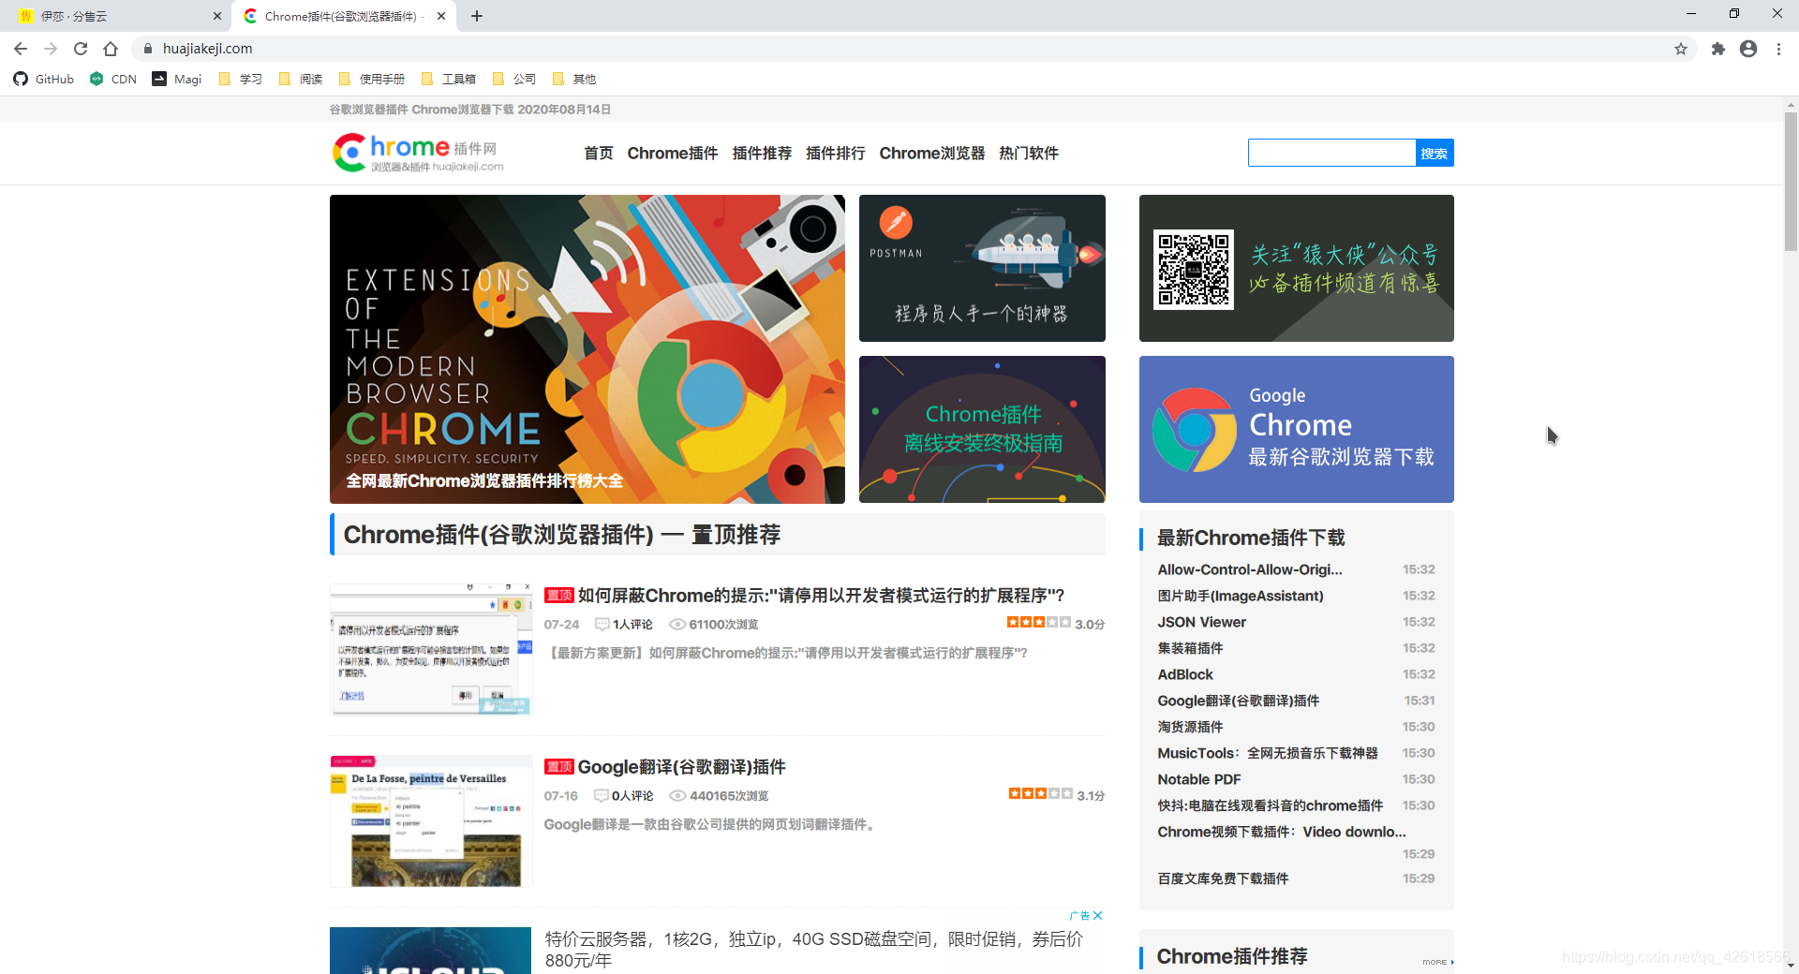
Task: Click MORE beside Chrome插件推荐
Action: pyautogui.click(x=1437, y=962)
